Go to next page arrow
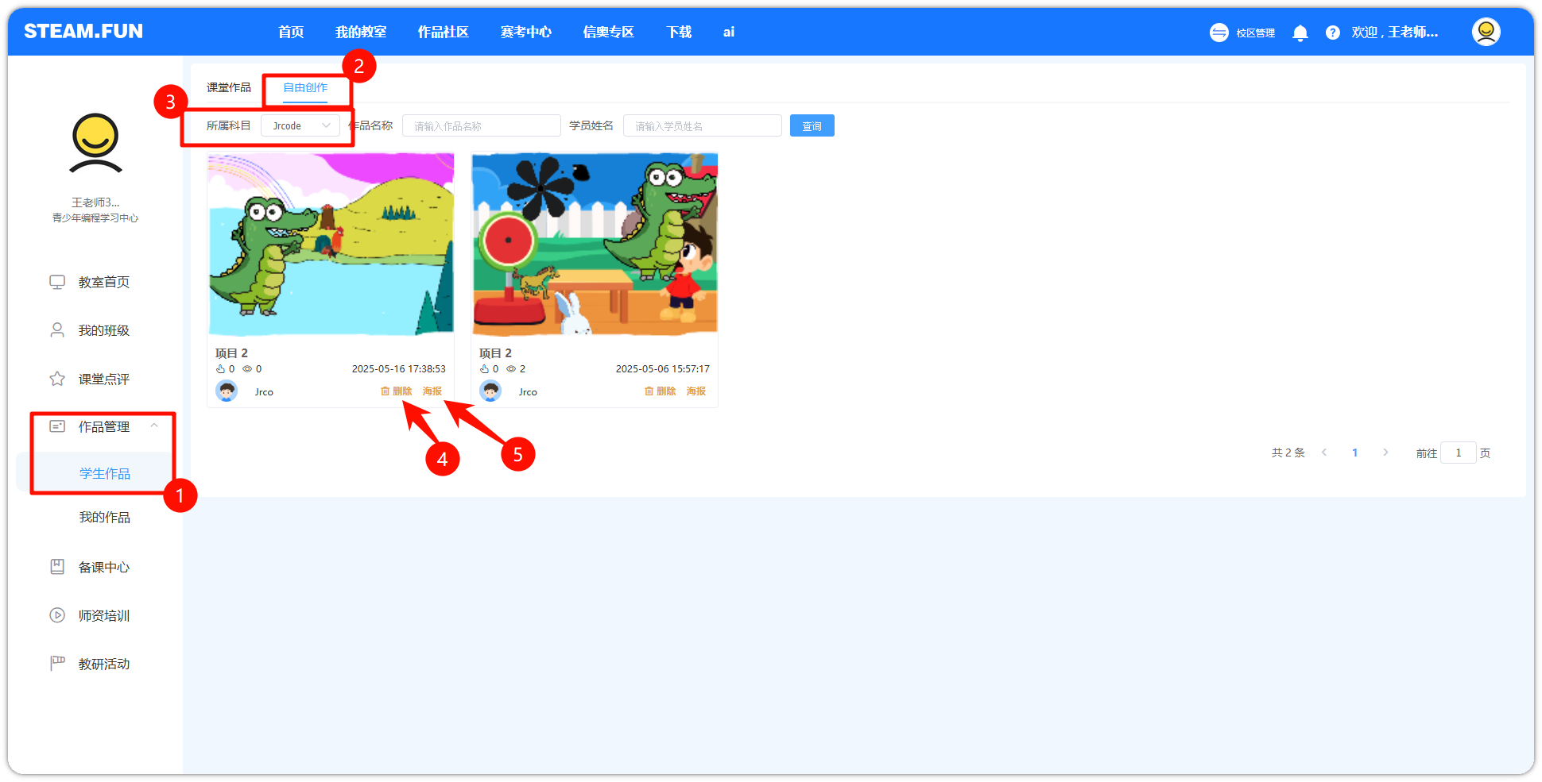The height and width of the screenshot is (782, 1542). coord(1385,453)
